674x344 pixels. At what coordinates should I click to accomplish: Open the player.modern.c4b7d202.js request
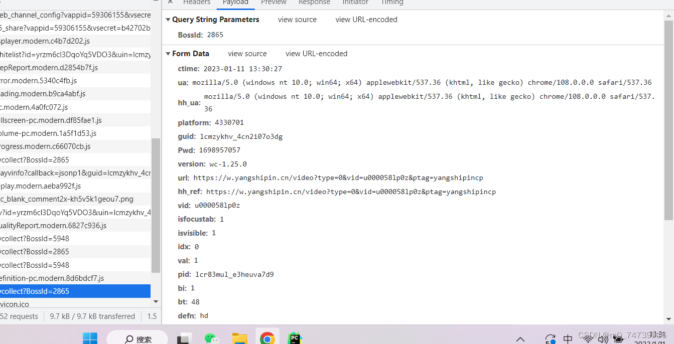pos(75,41)
